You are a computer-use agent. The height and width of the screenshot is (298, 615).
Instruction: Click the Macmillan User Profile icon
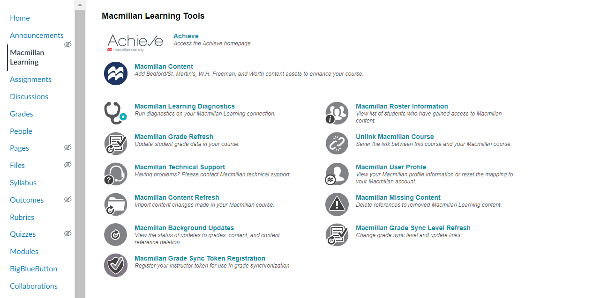click(337, 174)
